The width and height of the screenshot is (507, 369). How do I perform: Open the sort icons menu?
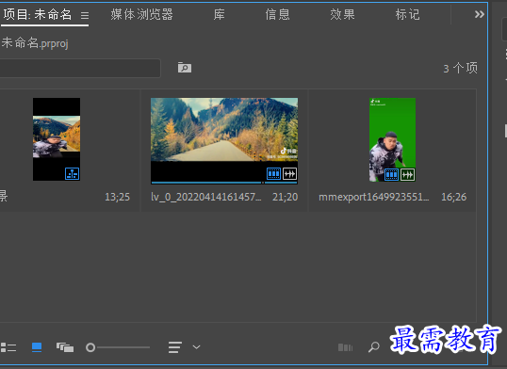tap(175, 347)
